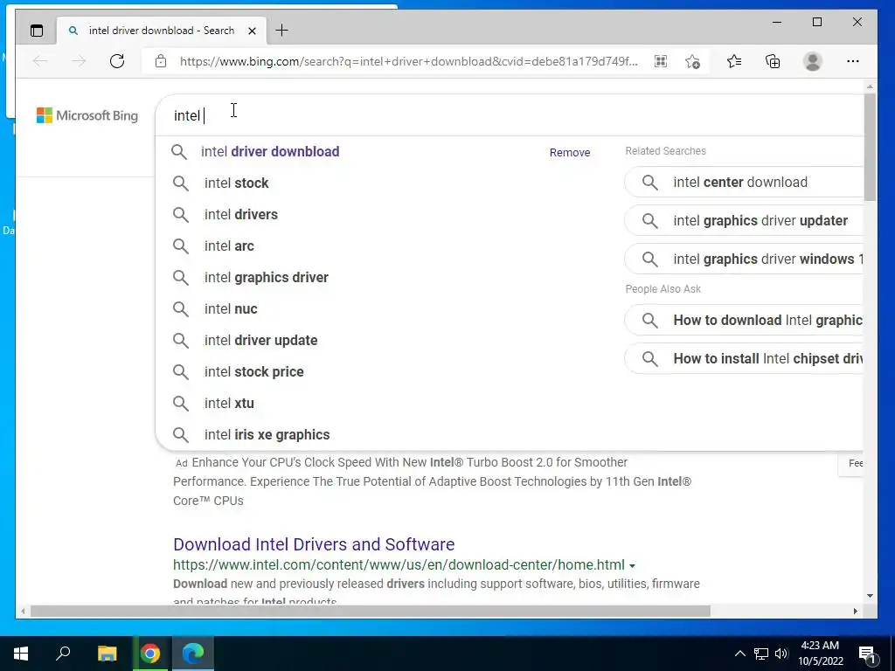The image size is (895, 671).
Task: Open Windows taskbar search
Action: 63,654
